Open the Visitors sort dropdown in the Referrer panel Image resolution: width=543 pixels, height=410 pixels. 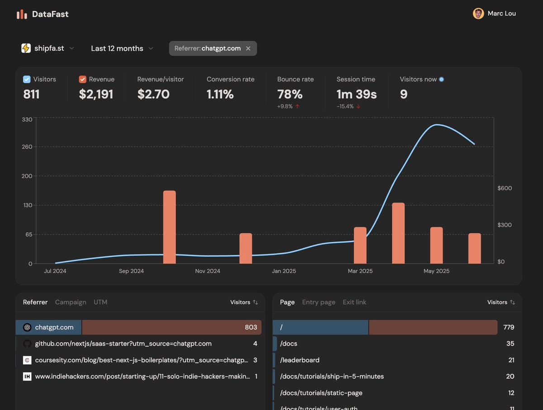pos(244,302)
